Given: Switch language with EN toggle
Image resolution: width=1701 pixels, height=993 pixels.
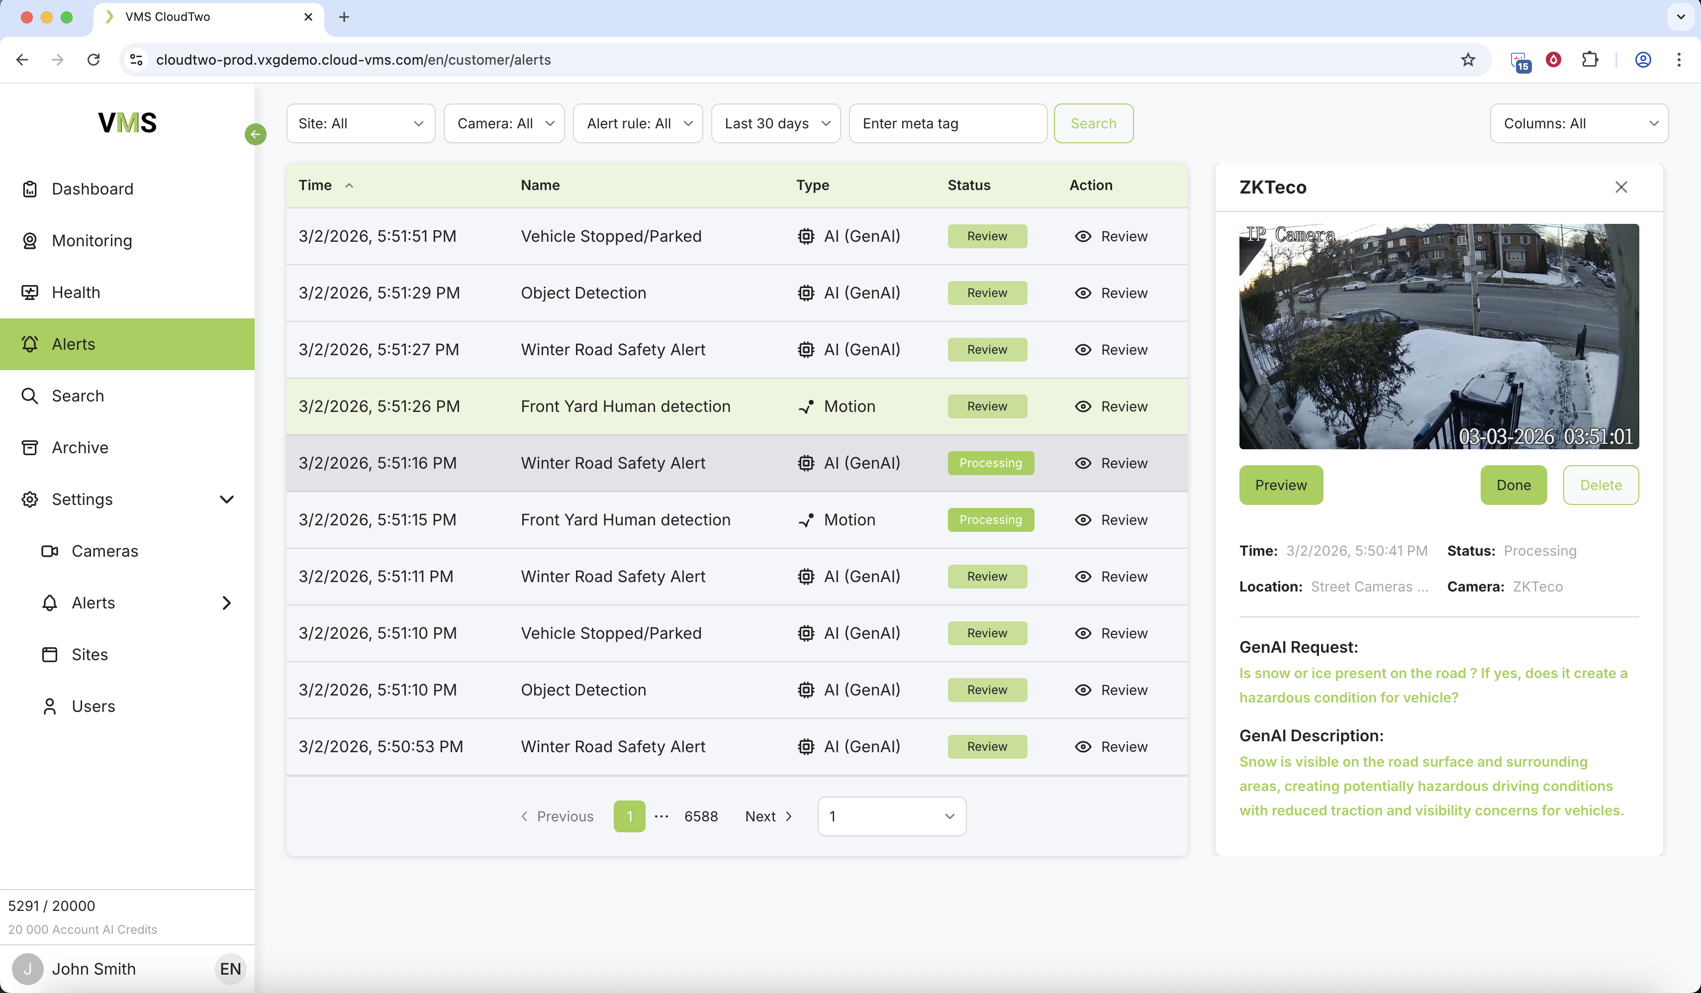Looking at the screenshot, I should coord(230,969).
